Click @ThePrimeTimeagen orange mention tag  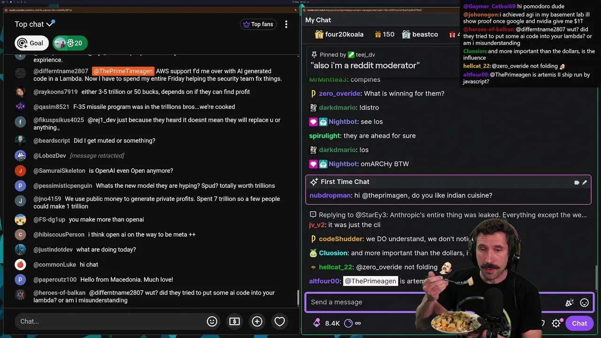click(x=123, y=71)
